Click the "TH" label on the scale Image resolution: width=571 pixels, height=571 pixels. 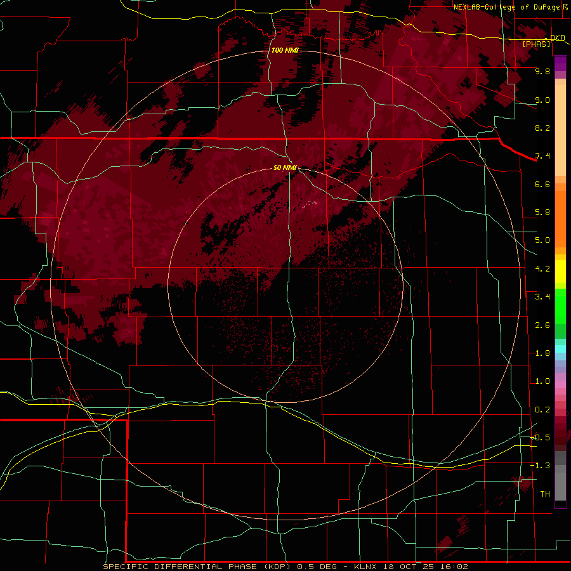[545, 494]
